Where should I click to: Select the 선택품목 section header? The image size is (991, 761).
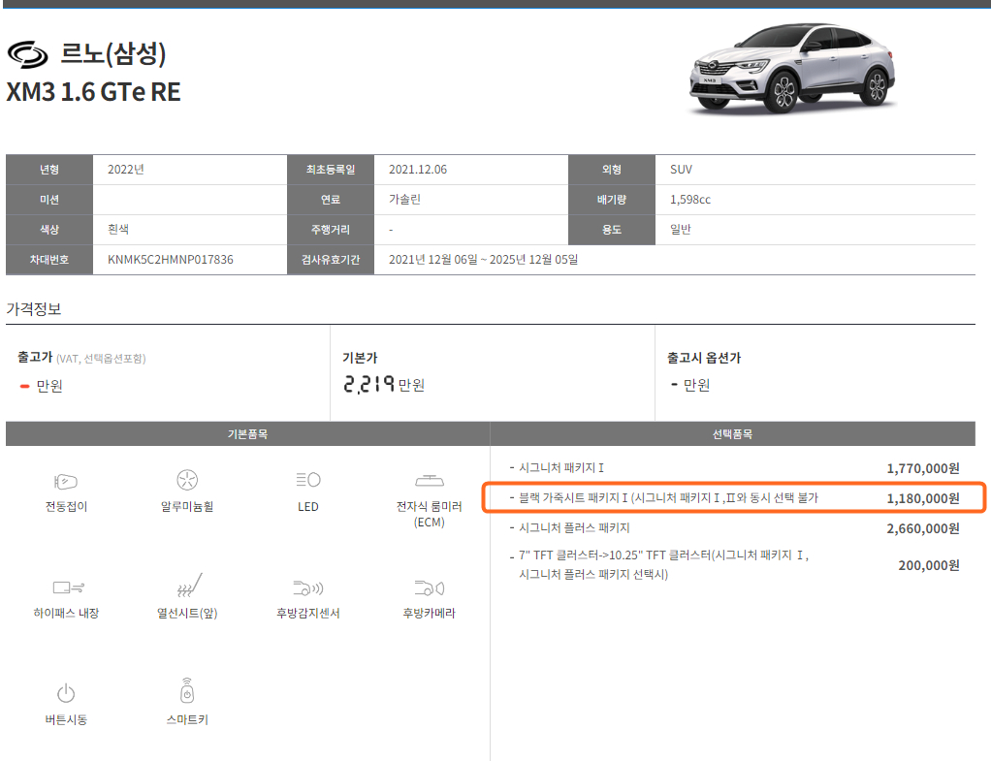732,434
